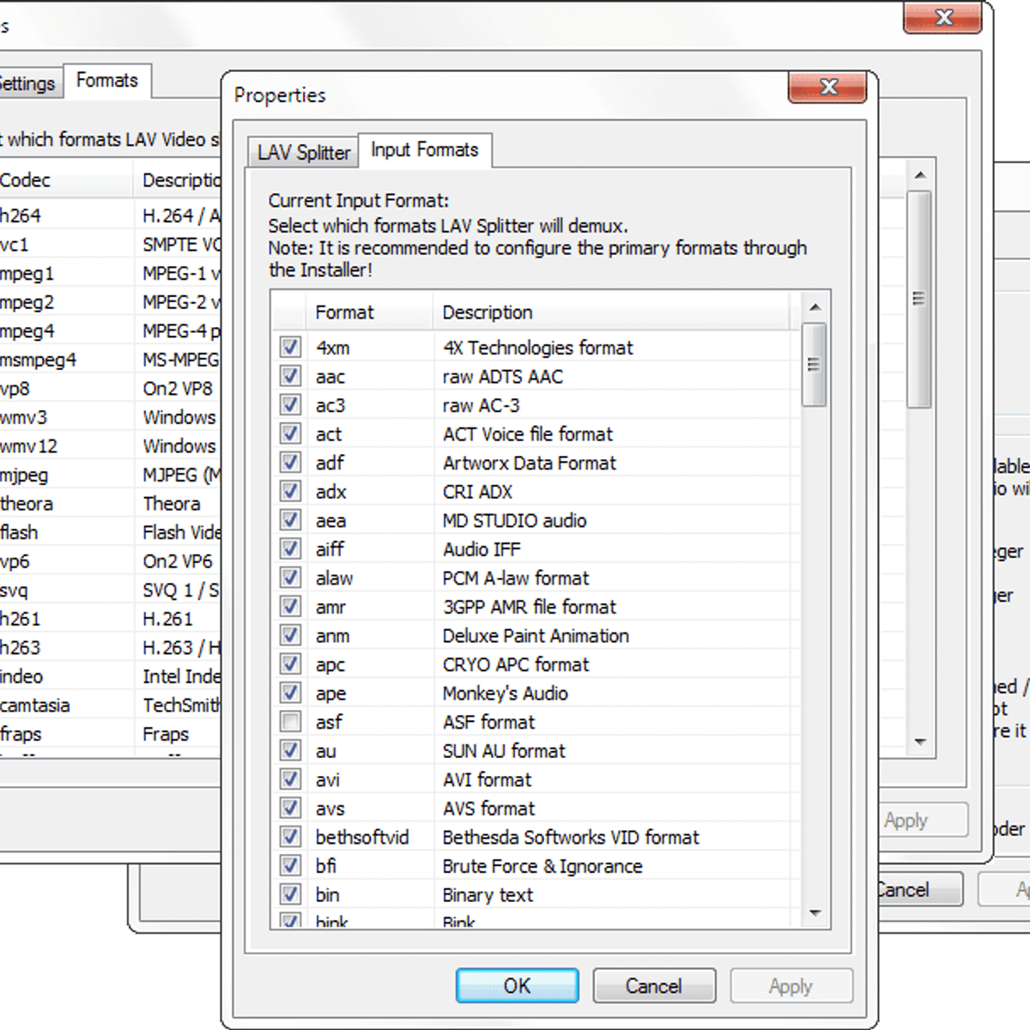Click the background list scroll up arrow
Viewport: 1030px width, 1030px height.
click(920, 175)
